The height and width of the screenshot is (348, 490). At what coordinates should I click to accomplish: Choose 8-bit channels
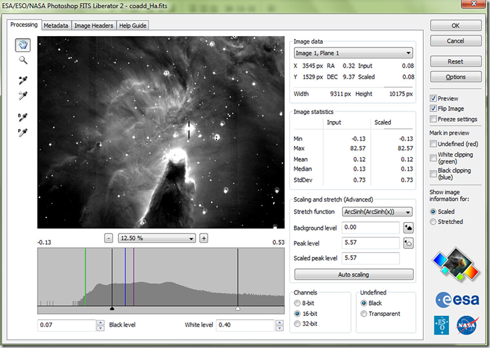click(297, 303)
